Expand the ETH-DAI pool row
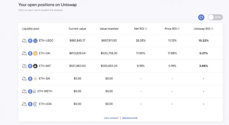Screen dimensions: 229x125 pos(121,53)
